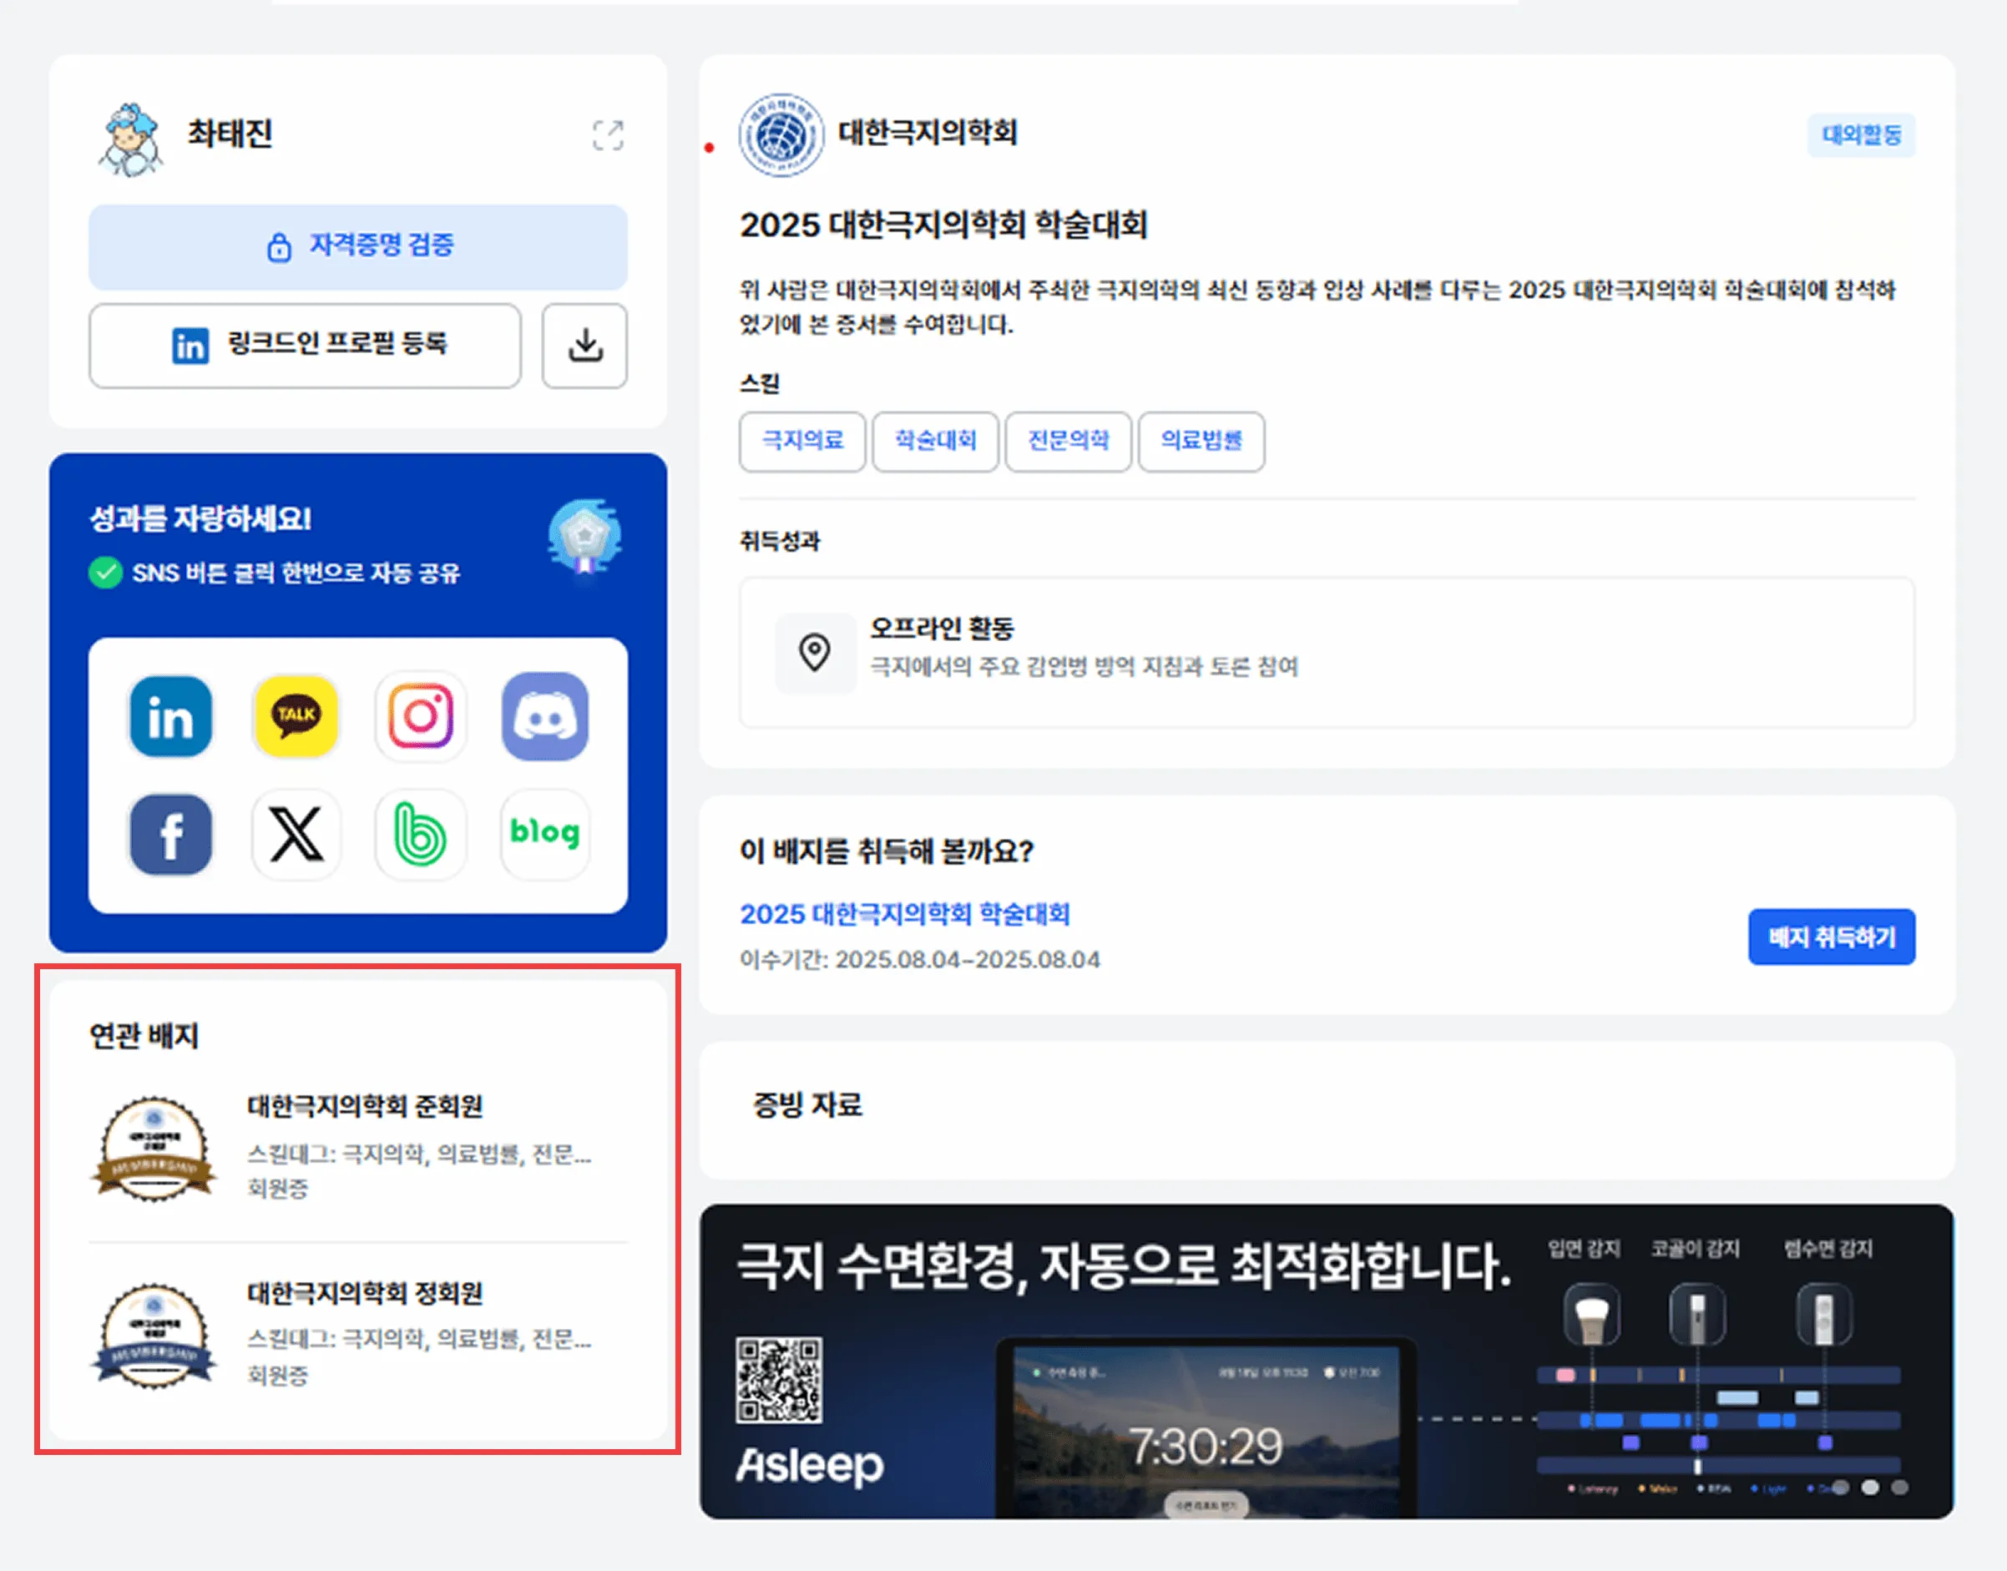This screenshot has height=1571, width=2007.
Task: Click the location pin icon for 오프라인 활동
Action: pyautogui.click(x=815, y=653)
